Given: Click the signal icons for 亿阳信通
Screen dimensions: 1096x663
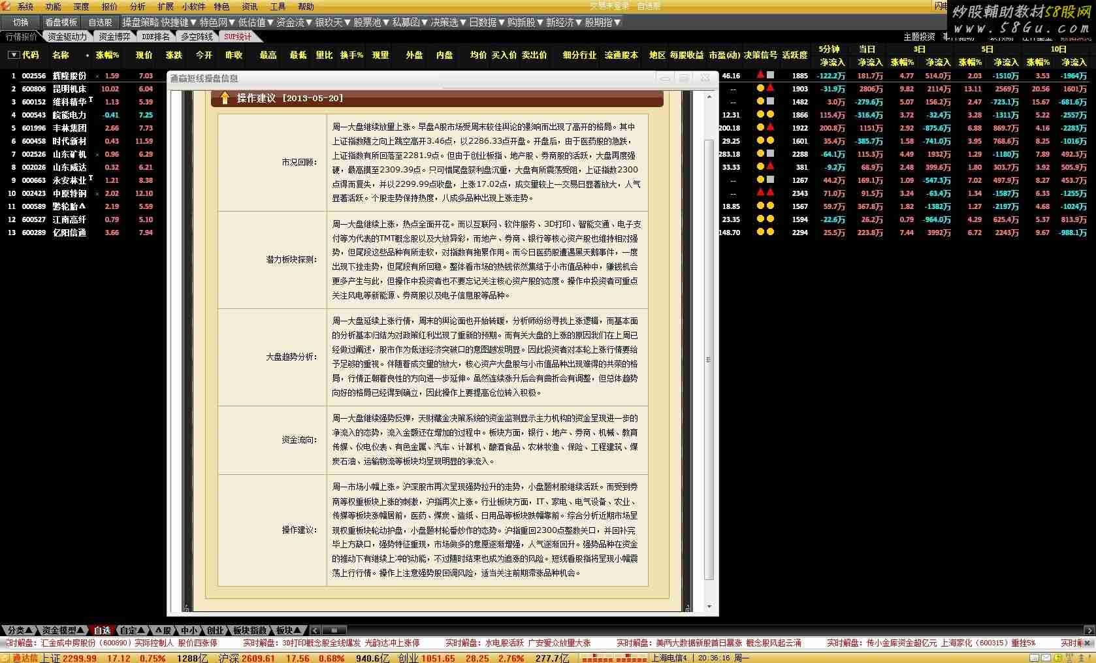Looking at the screenshot, I should click(765, 232).
